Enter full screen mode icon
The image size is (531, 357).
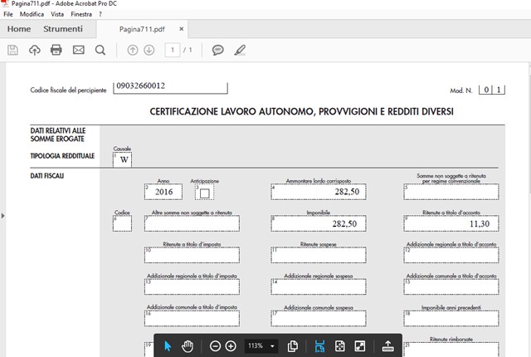pyautogui.click(x=359, y=346)
